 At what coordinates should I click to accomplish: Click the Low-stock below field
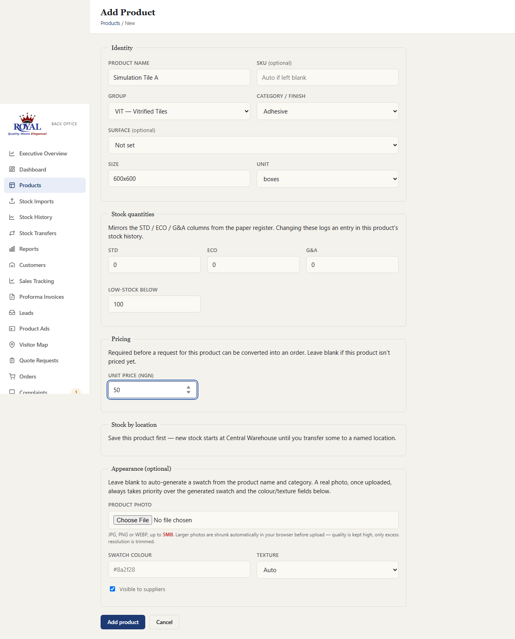[x=154, y=304]
